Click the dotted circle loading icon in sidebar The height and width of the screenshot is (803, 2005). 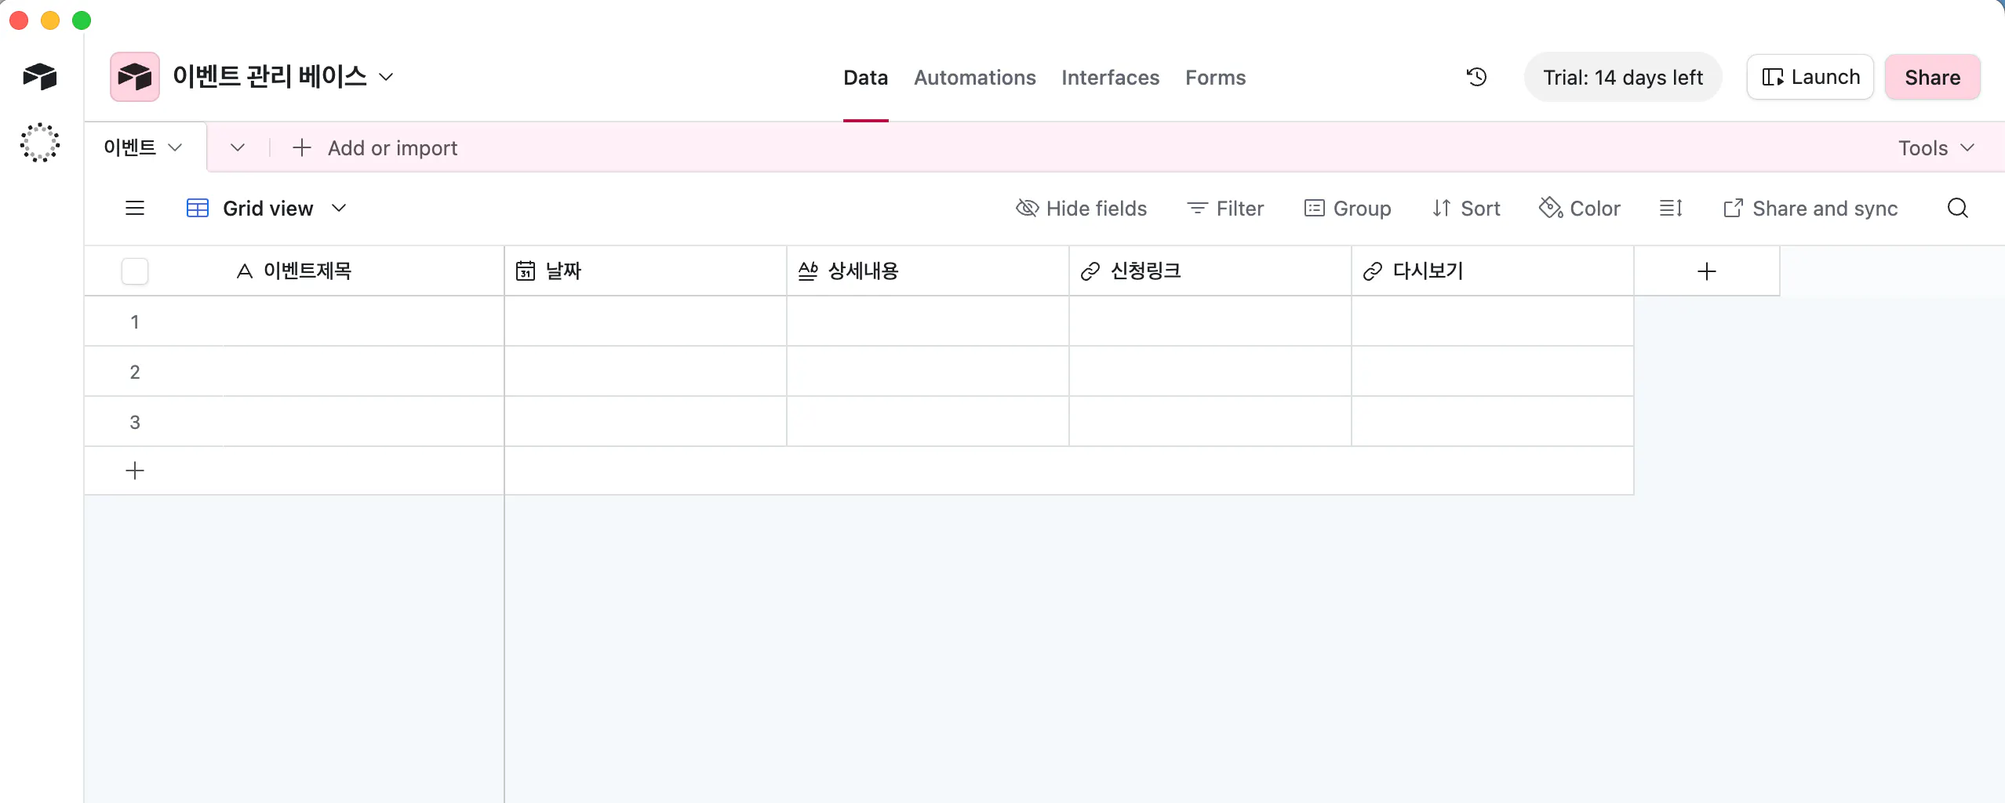click(40, 143)
